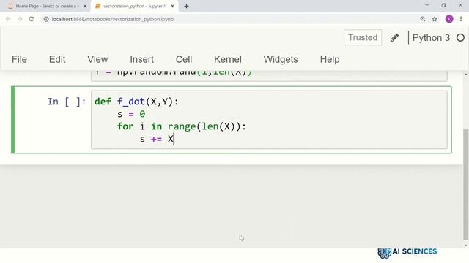Click the notebook vertical scrollbar thumb

tap(466, 184)
